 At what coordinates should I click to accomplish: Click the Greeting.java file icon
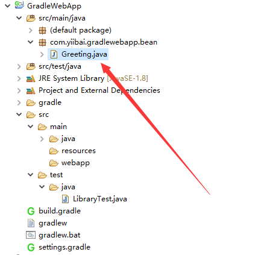pos(54,54)
